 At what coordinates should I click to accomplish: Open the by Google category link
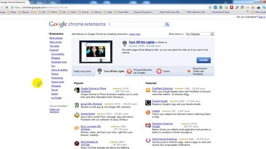(57, 98)
